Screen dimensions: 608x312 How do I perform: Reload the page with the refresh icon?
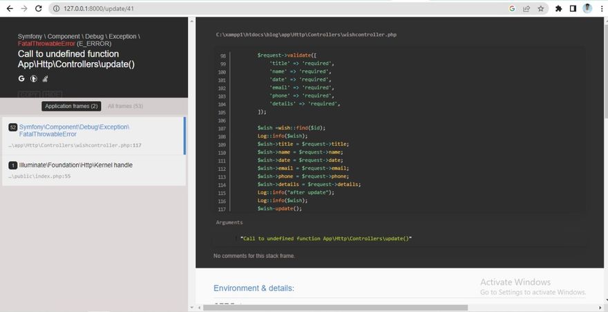tap(38, 8)
